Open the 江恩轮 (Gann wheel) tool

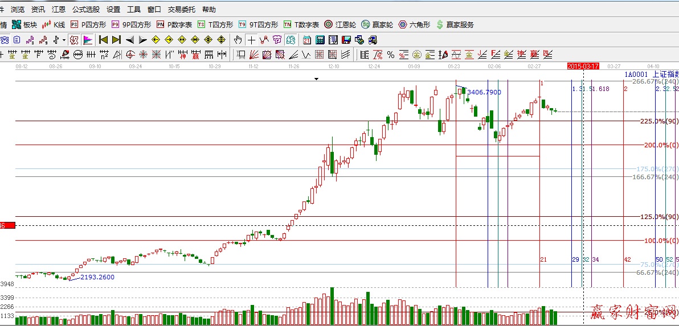point(340,24)
